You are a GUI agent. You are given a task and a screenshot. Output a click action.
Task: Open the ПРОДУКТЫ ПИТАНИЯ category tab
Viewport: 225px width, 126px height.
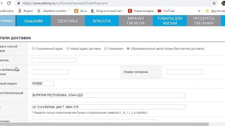204,21
